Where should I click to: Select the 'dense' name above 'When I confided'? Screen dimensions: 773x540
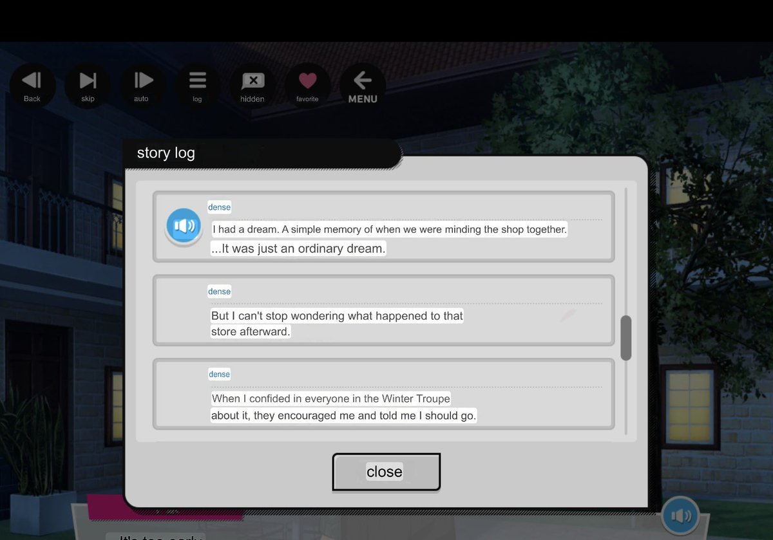click(x=219, y=374)
